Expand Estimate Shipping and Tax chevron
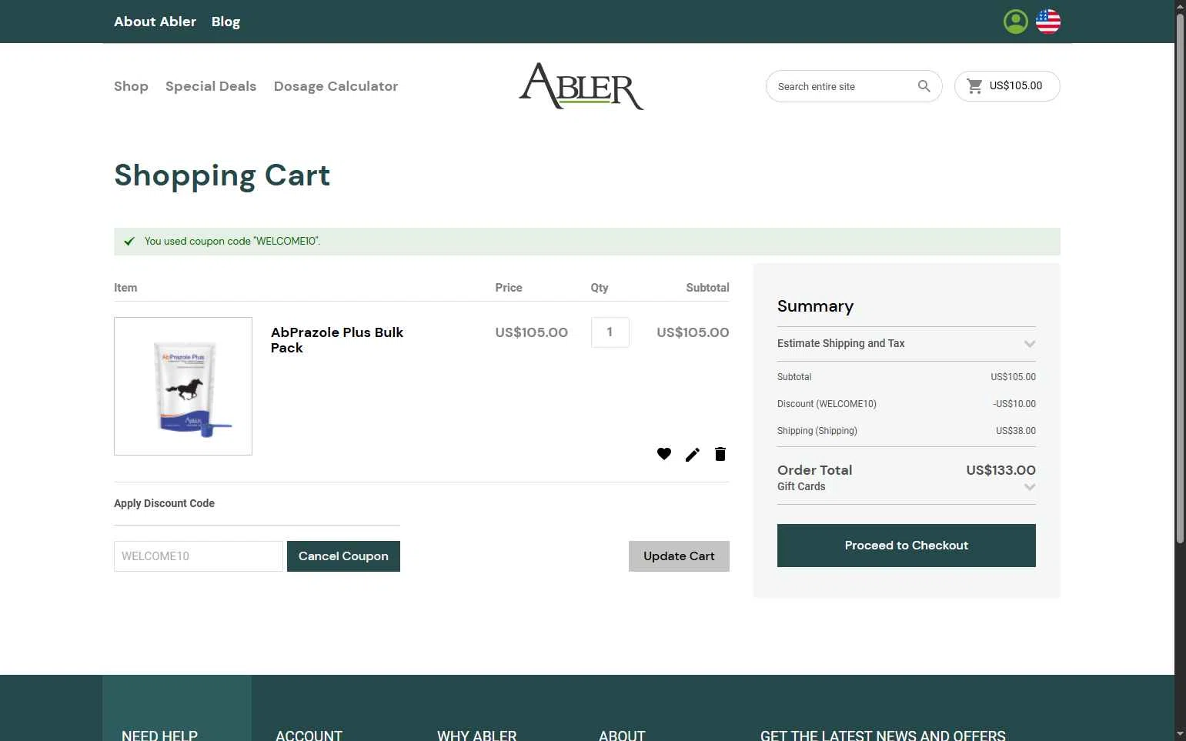The image size is (1186, 741). click(x=1030, y=344)
